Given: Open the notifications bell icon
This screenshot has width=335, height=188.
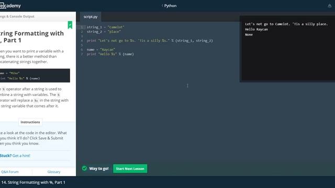Looking at the screenshot, I should (329, 6).
